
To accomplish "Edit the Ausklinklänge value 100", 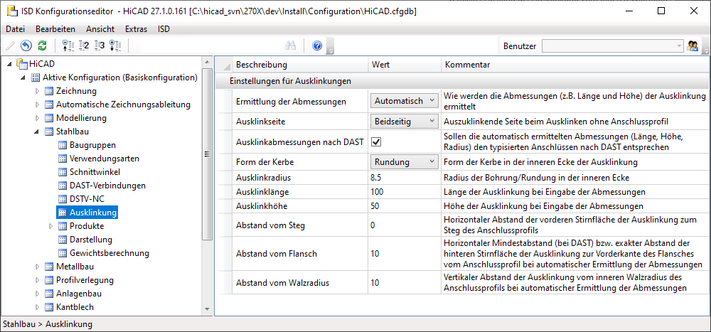I will (x=405, y=192).
